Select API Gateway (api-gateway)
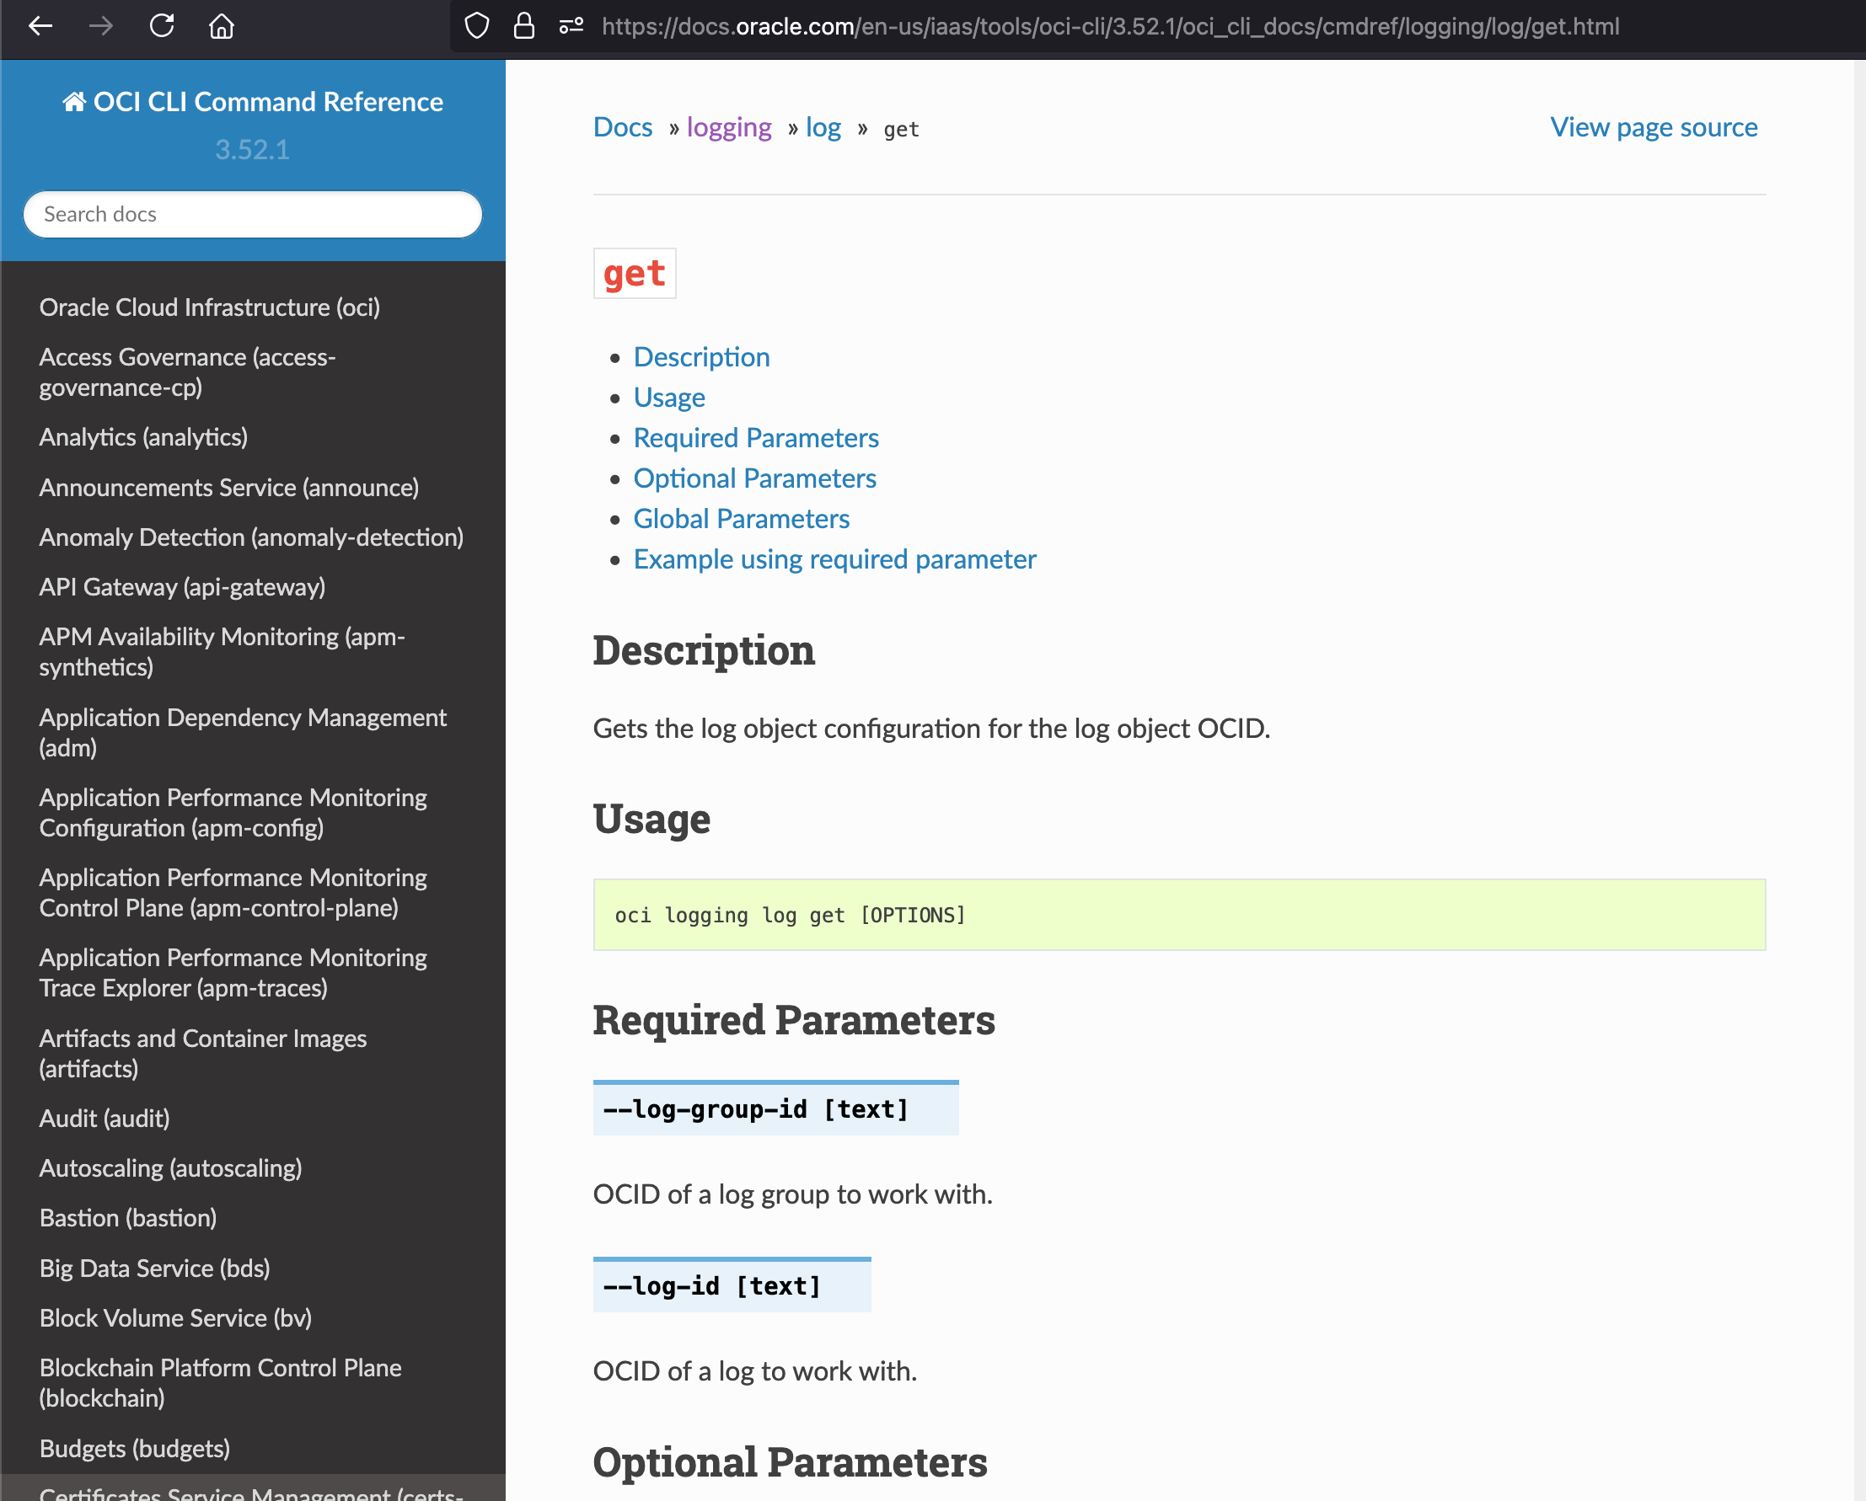Screen dimensions: 1866x1501 183,586
